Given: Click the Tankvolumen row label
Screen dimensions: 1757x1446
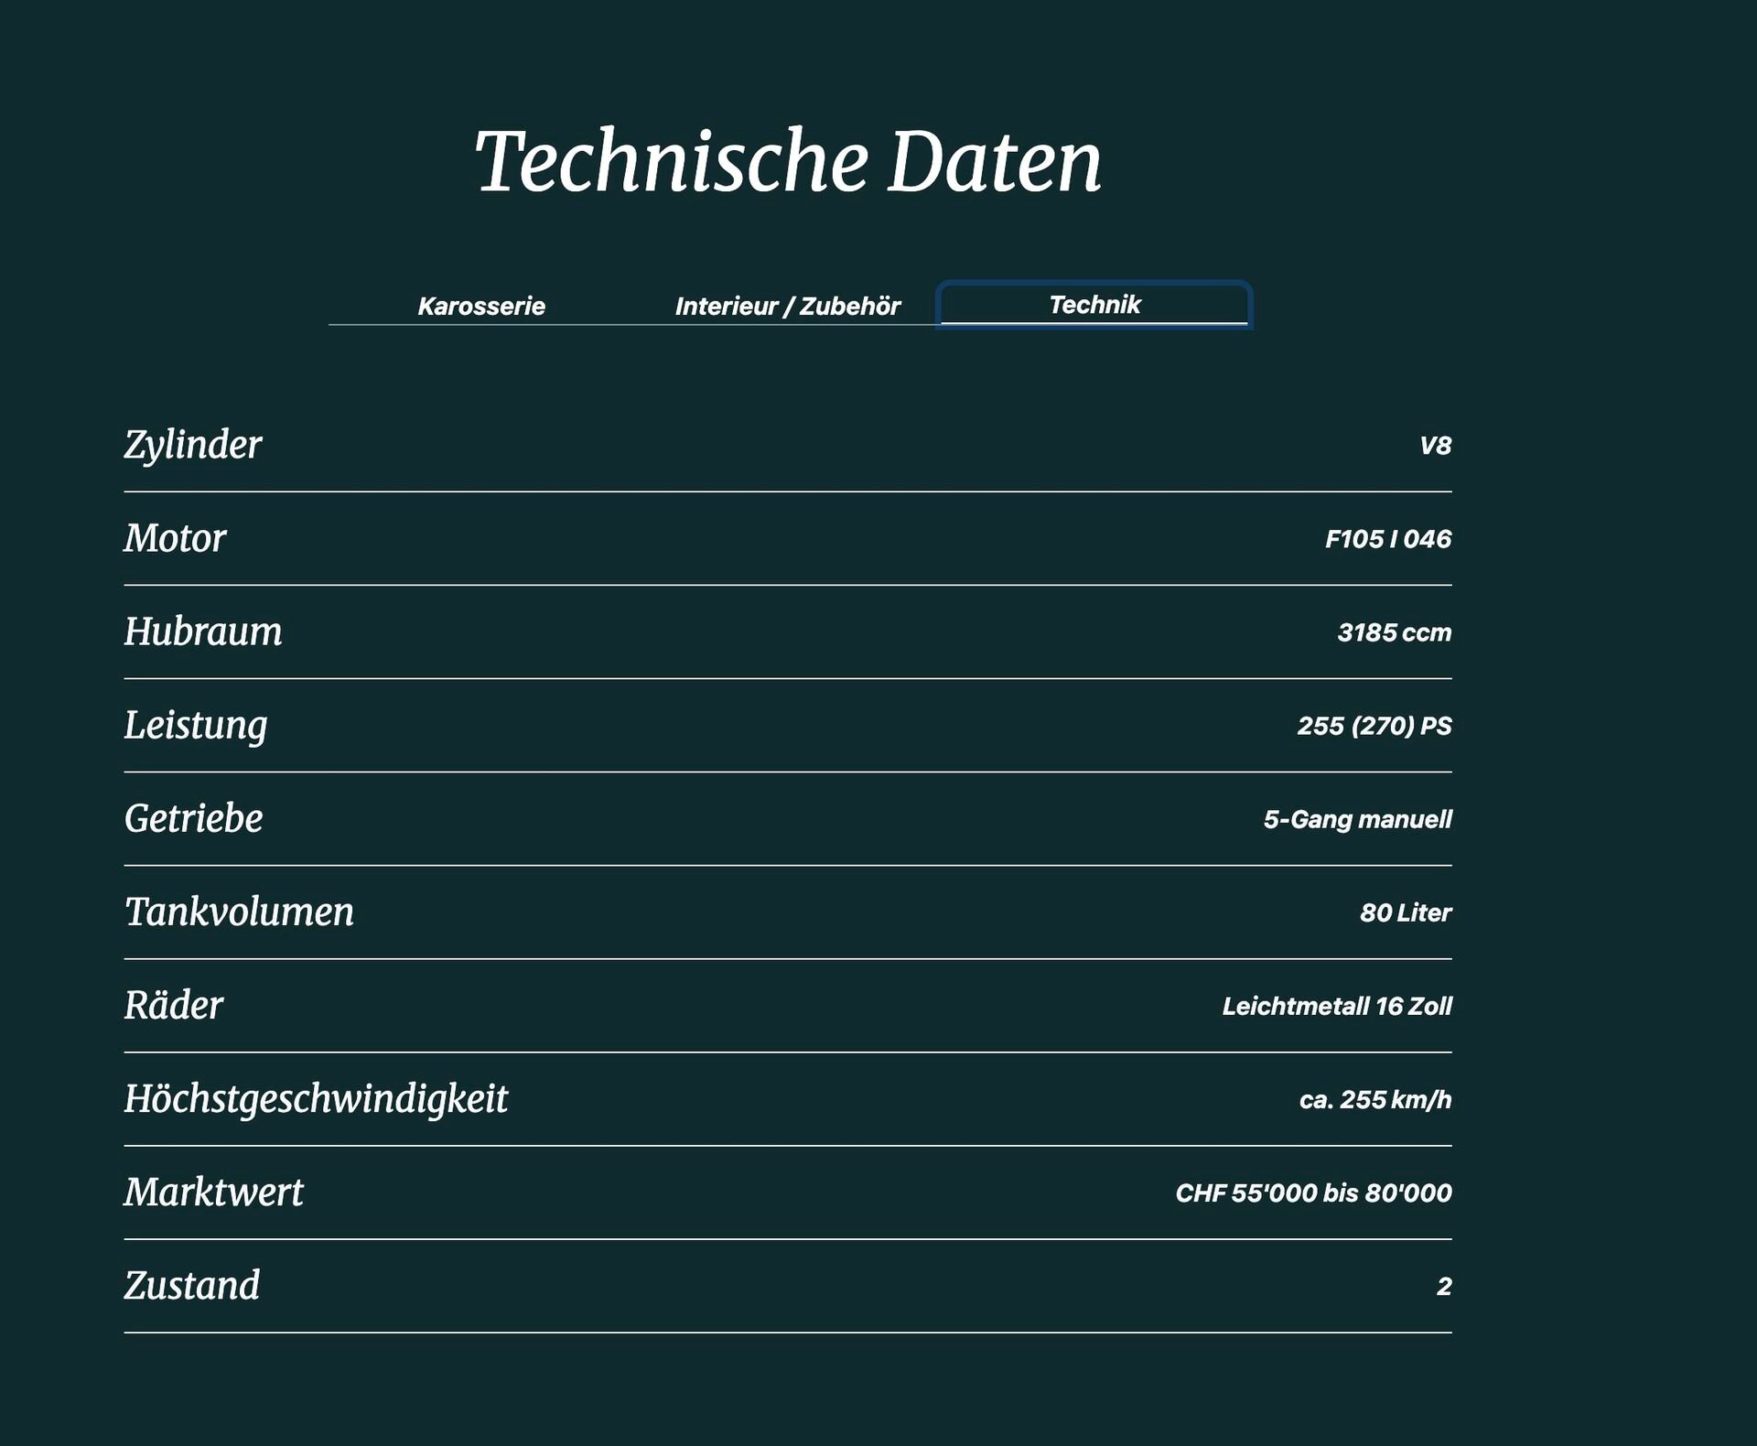Looking at the screenshot, I should (x=239, y=912).
